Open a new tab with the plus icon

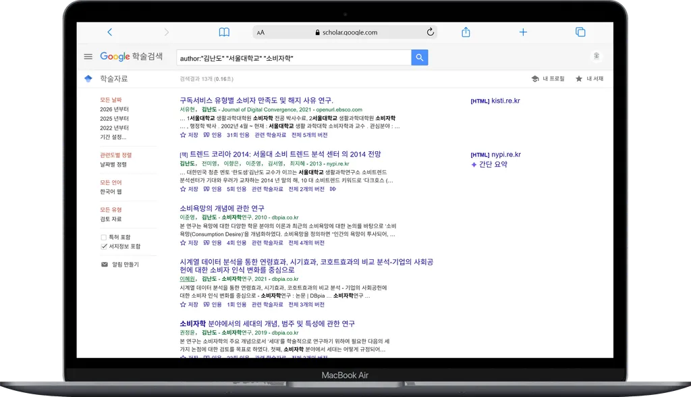[x=523, y=32]
